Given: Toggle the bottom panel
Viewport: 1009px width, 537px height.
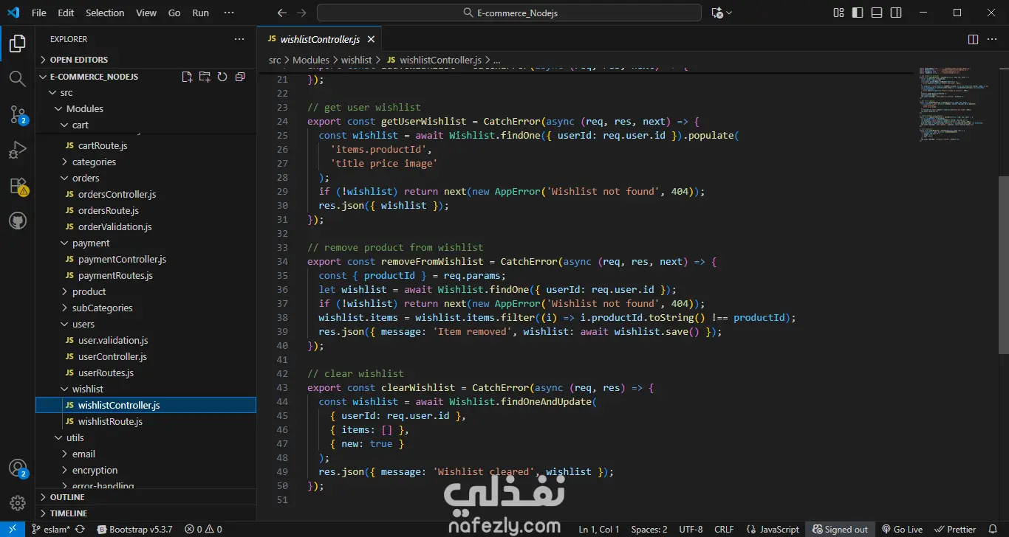Looking at the screenshot, I should pyautogui.click(x=877, y=13).
